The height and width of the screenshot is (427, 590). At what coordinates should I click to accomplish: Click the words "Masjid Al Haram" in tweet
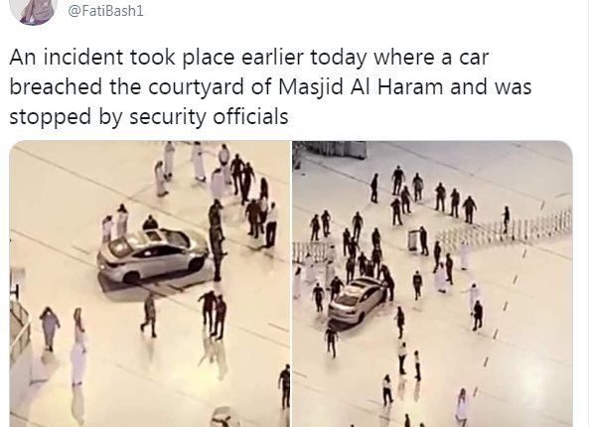[361, 86]
